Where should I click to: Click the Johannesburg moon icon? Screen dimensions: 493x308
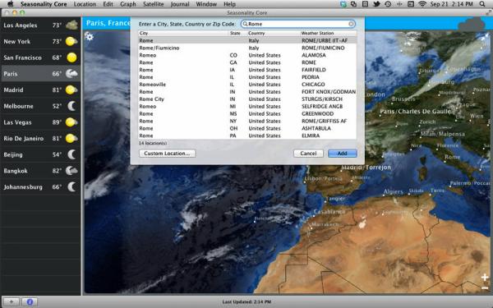(71, 187)
